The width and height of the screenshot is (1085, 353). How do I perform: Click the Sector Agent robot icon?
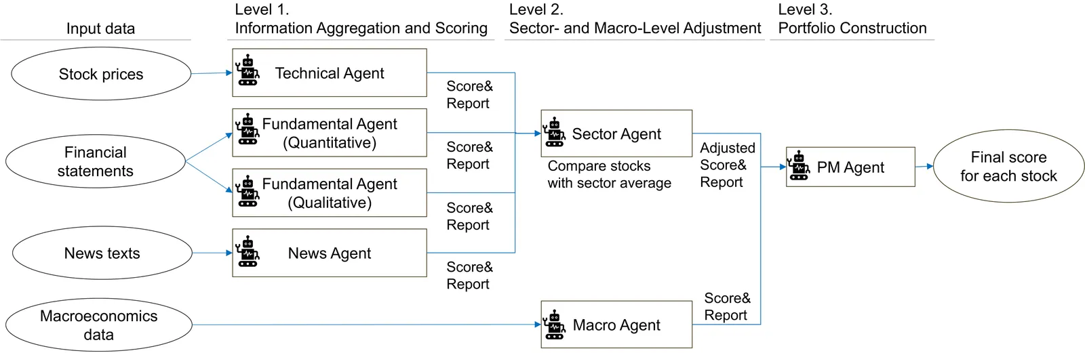pyautogui.click(x=555, y=132)
